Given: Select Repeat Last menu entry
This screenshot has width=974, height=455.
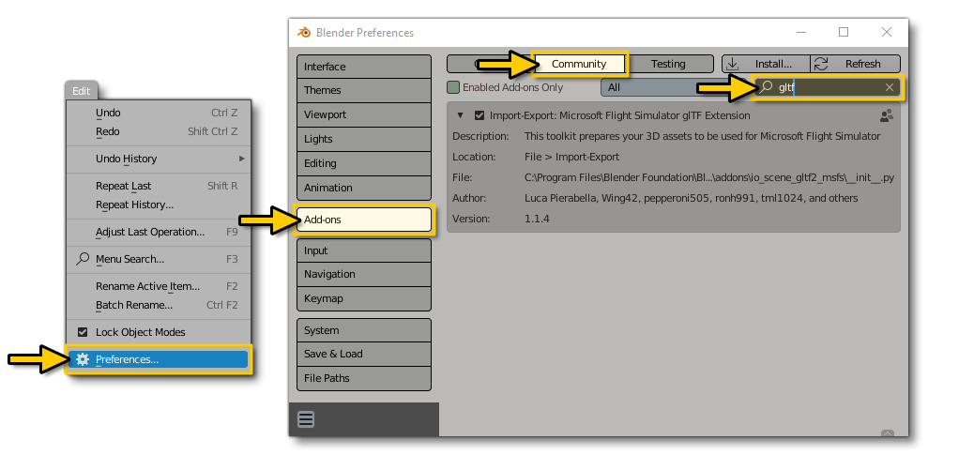Looking at the screenshot, I should coord(159,186).
